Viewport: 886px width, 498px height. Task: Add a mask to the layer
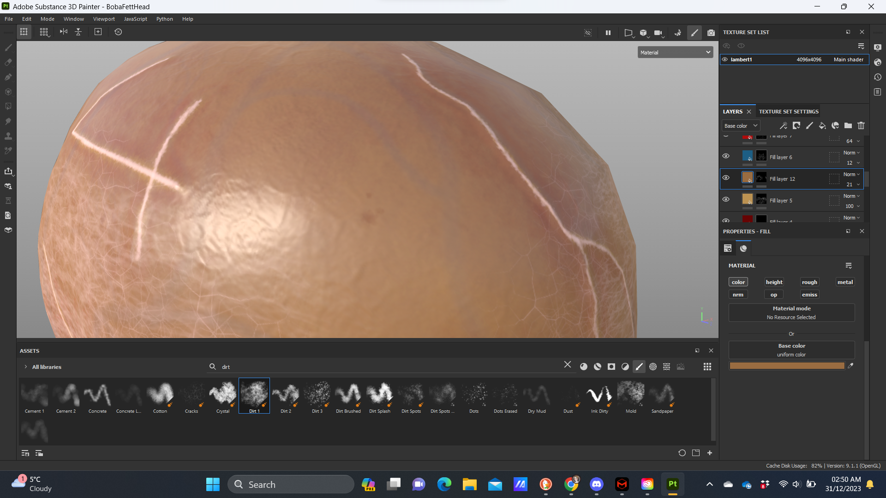pos(796,125)
